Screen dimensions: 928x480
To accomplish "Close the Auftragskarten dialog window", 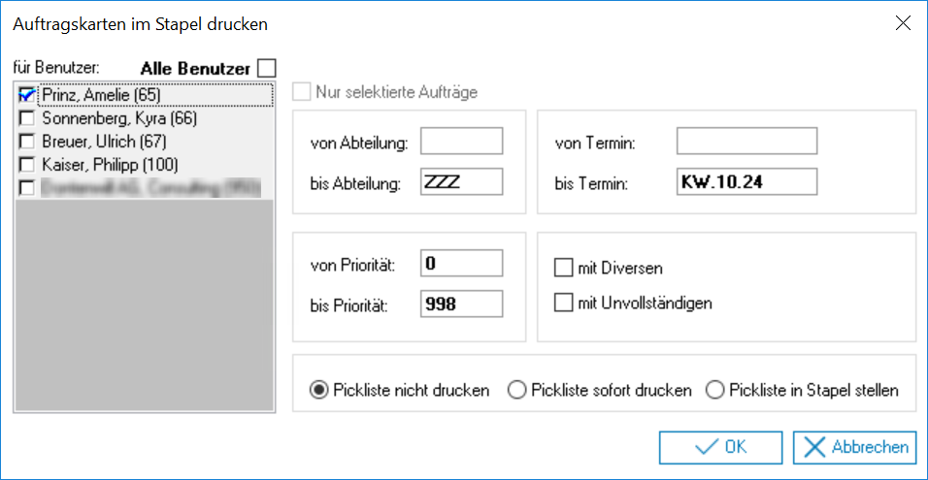I will tap(903, 24).
